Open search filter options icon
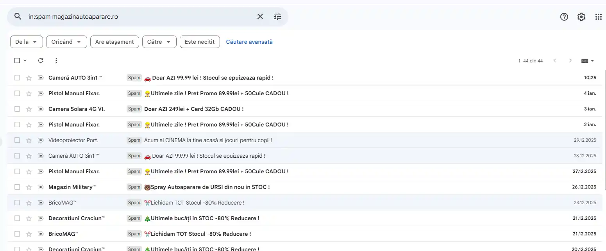 [277, 16]
